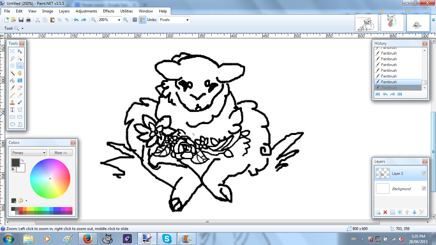Uncheck Layer 2 visibility checkbox
Screen dimensions: 436x245
[424, 173]
